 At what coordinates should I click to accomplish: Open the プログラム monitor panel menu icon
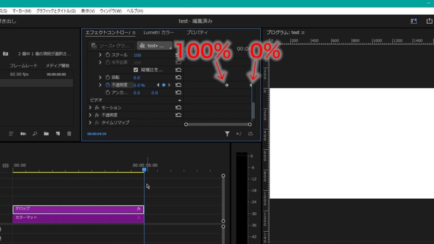coord(303,33)
